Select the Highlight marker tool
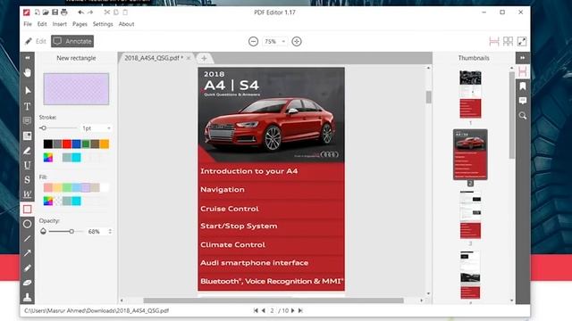 click(28, 151)
